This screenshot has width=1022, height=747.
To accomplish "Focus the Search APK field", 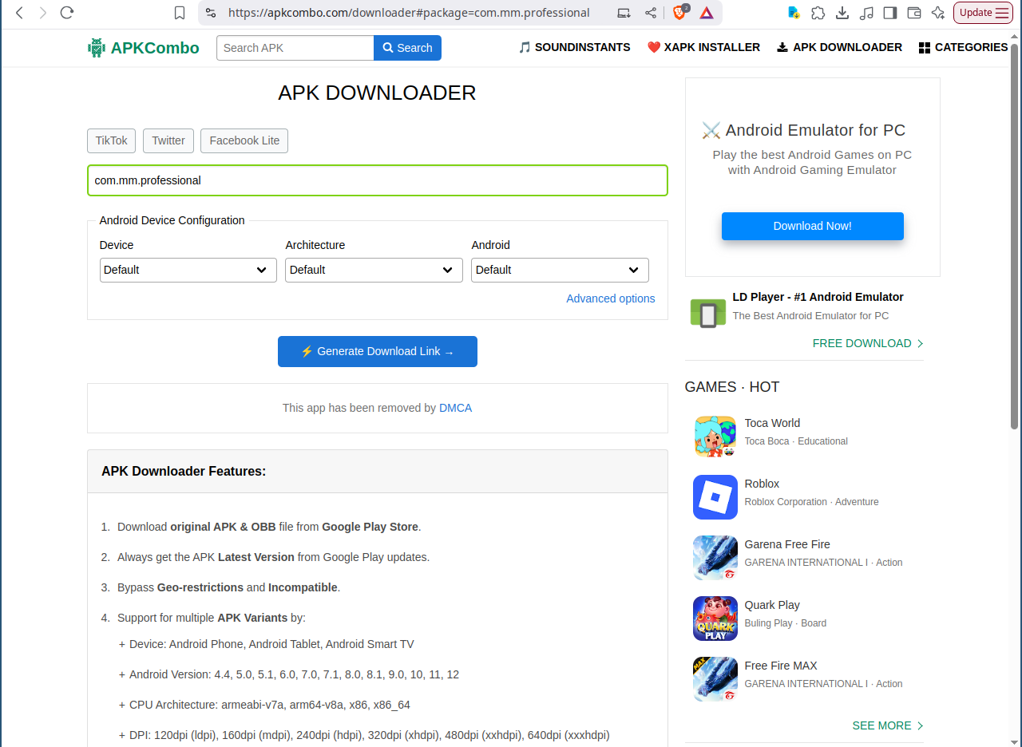I will [x=295, y=48].
